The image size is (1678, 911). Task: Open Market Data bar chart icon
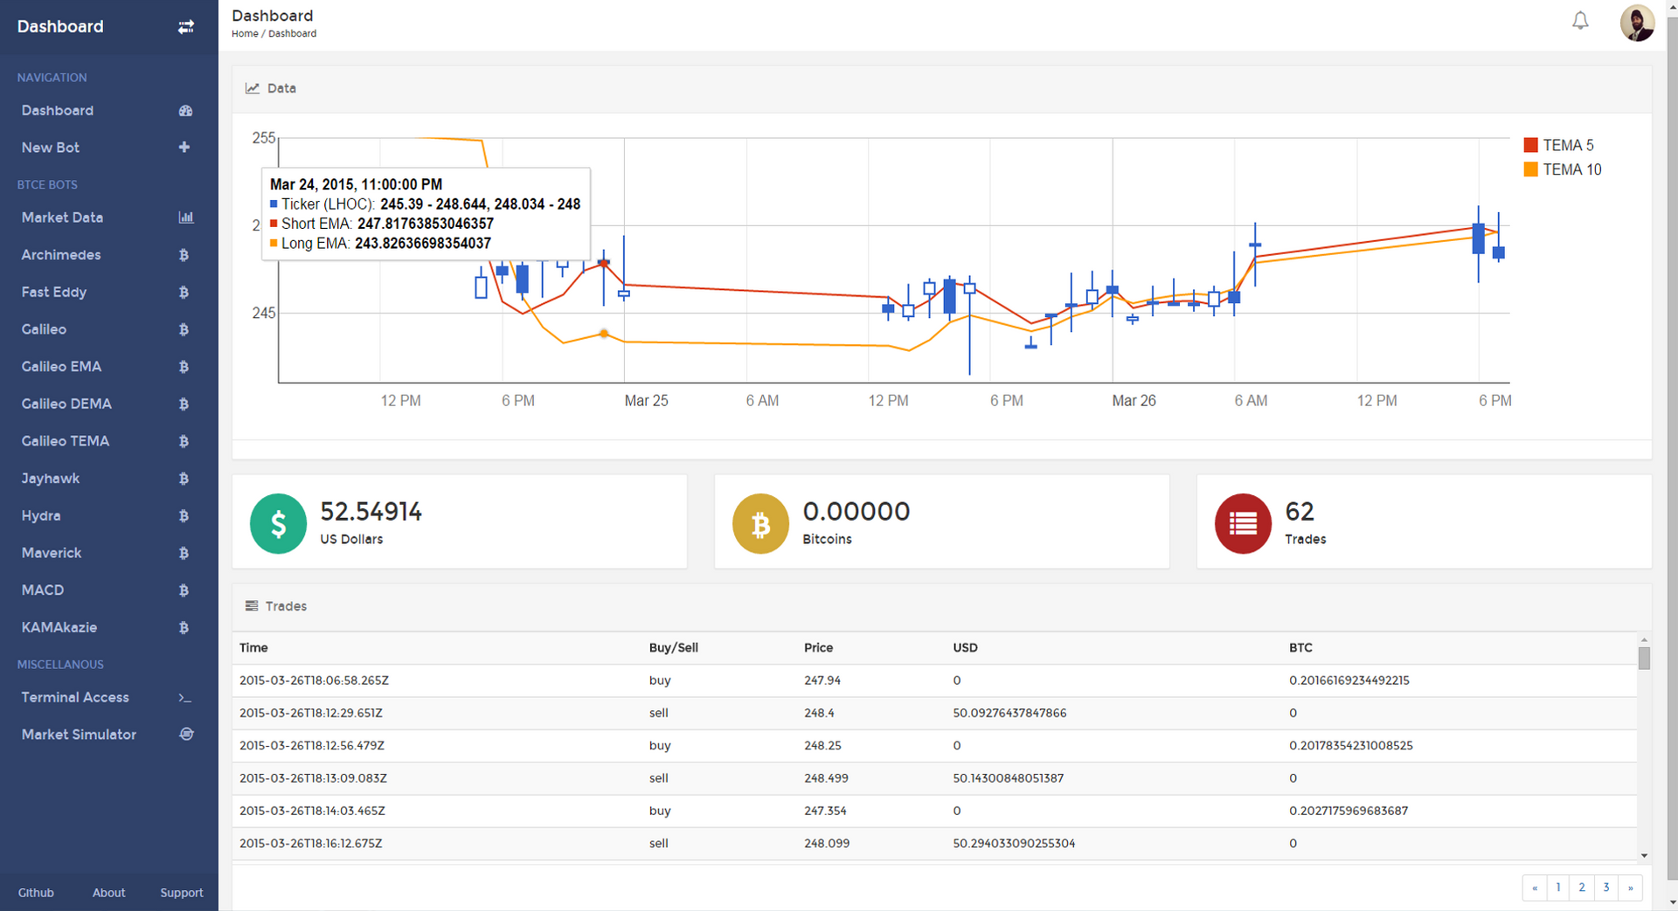tap(185, 217)
